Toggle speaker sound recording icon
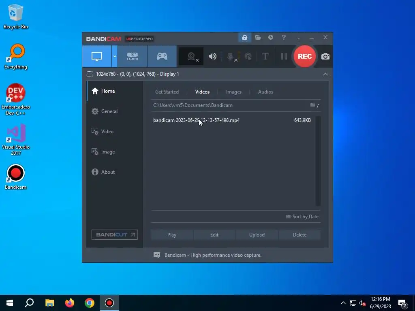The height and width of the screenshot is (311, 415). (212, 56)
